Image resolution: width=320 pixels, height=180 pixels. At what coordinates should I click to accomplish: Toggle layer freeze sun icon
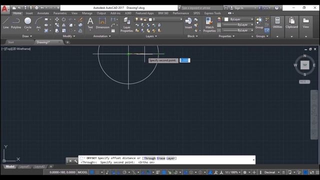pos(141,19)
